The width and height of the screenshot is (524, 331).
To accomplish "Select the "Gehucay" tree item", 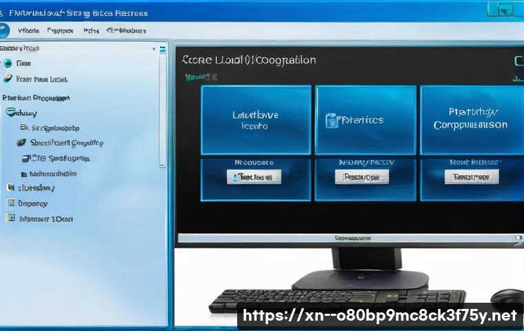I will [26, 113].
